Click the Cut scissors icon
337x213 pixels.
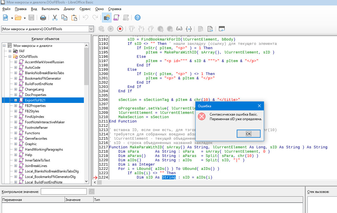coord(55,18)
